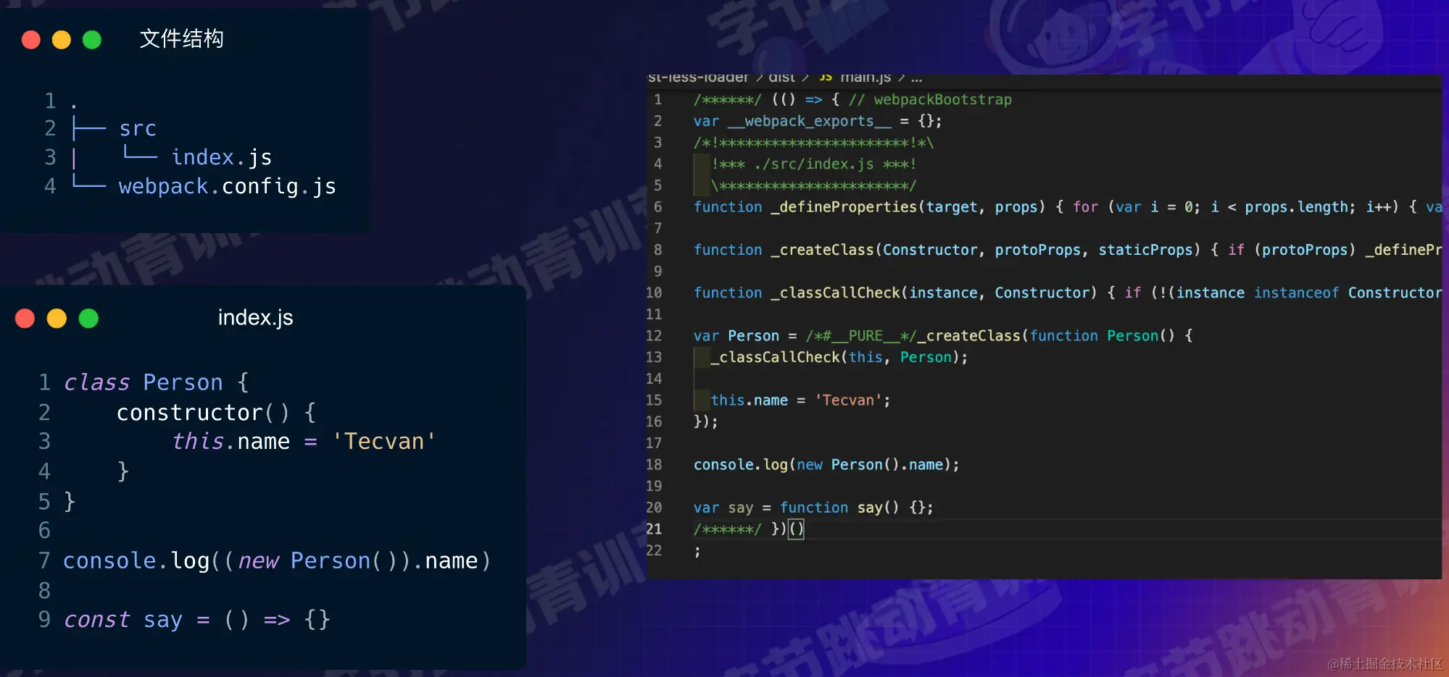The width and height of the screenshot is (1449, 677).
Task: Click line number 9 in index.js window
Action: pyautogui.click(x=44, y=620)
